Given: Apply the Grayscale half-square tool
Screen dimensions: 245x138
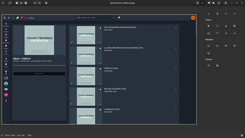Looking at the screenshot, I should (235, 26).
